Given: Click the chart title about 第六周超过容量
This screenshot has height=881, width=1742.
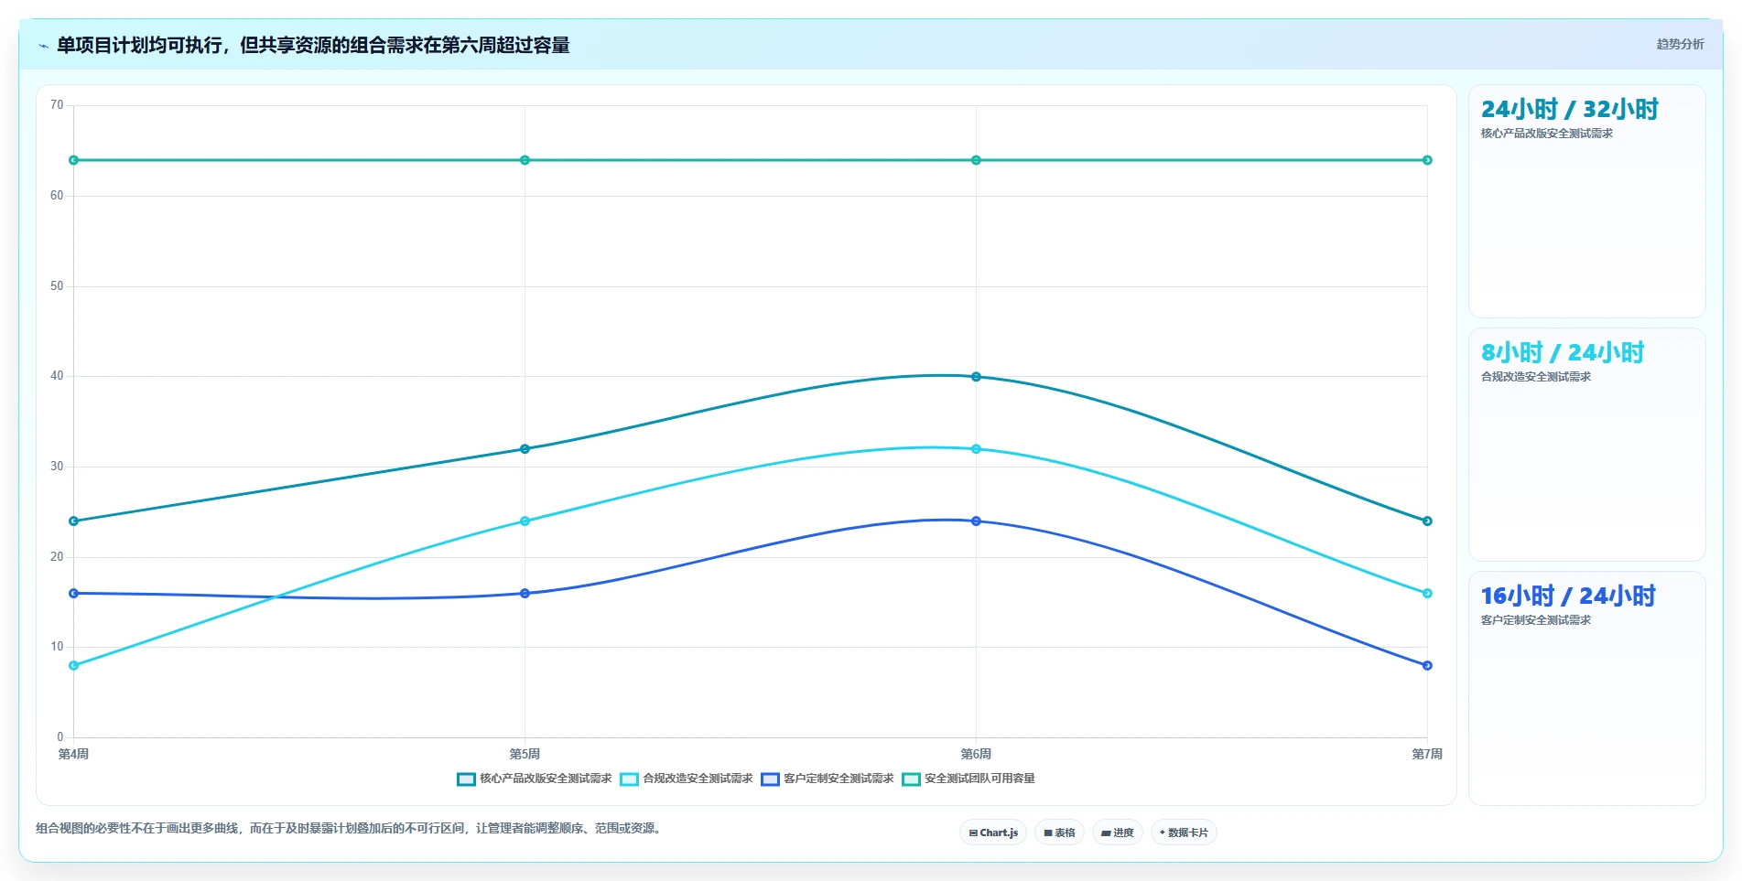Looking at the screenshot, I should tap(313, 45).
